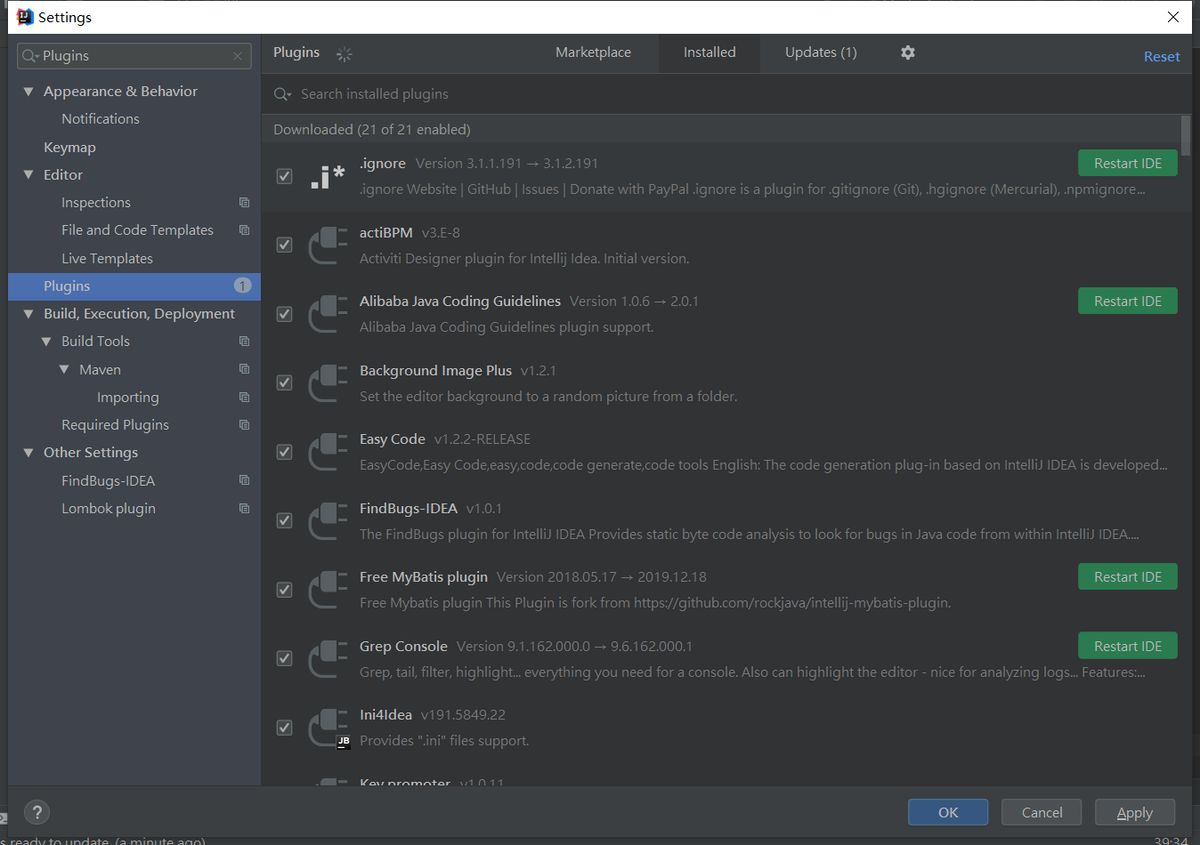Collapse the Other Settings tree node

(x=28, y=453)
